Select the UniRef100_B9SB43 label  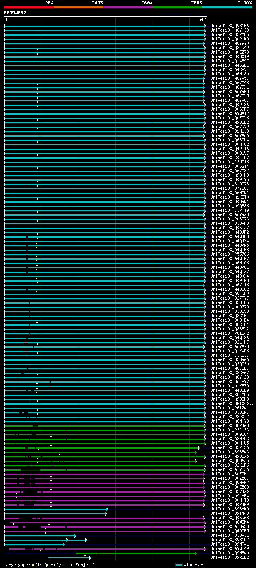click(230, 452)
